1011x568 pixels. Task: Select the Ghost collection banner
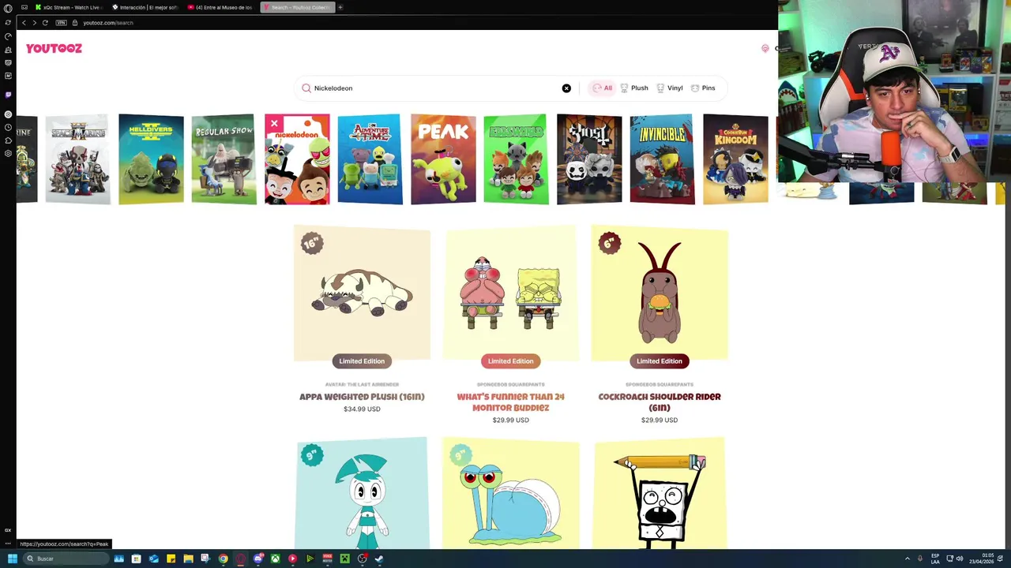coord(589,159)
